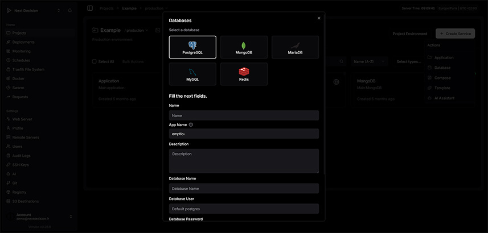Open the Select types filter dropdown

point(409,61)
